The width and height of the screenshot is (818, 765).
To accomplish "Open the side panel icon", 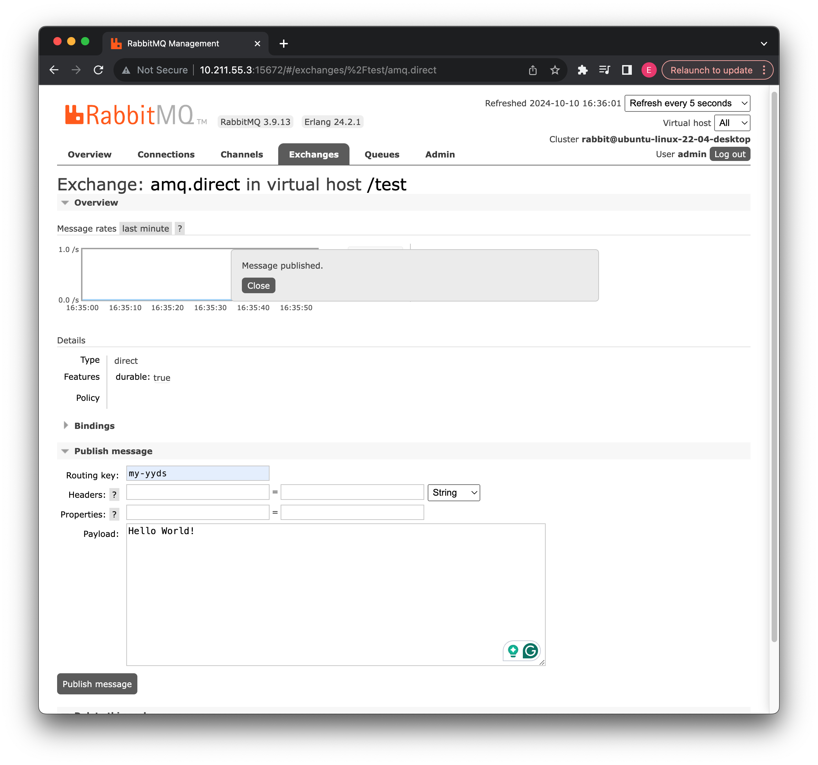I will 626,70.
